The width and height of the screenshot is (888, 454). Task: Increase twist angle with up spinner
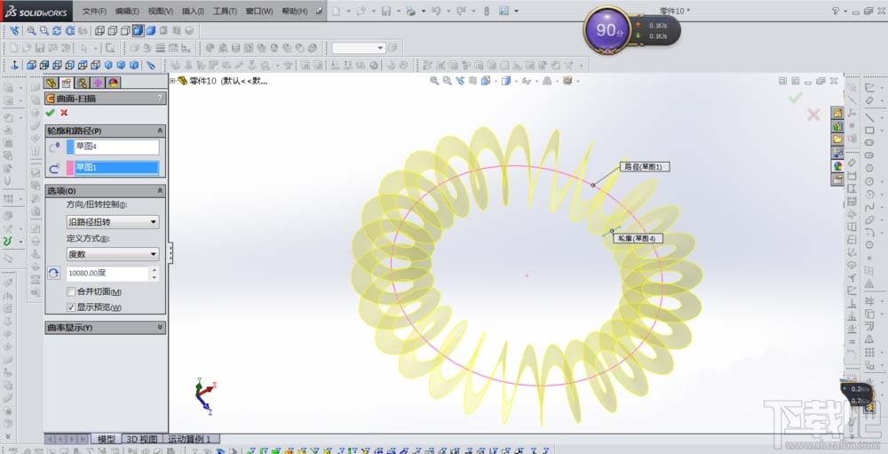pyautogui.click(x=154, y=270)
